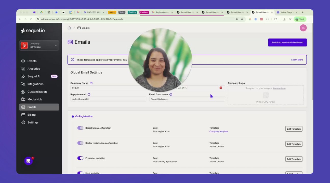Screen dimensions: 330x183
Task: Toggle Replay registration confirmation switch
Action: coord(80,143)
